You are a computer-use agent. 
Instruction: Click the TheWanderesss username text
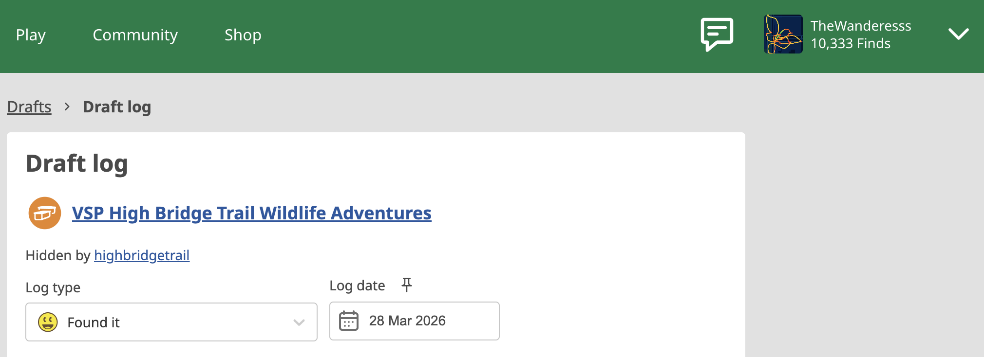[861, 26]
